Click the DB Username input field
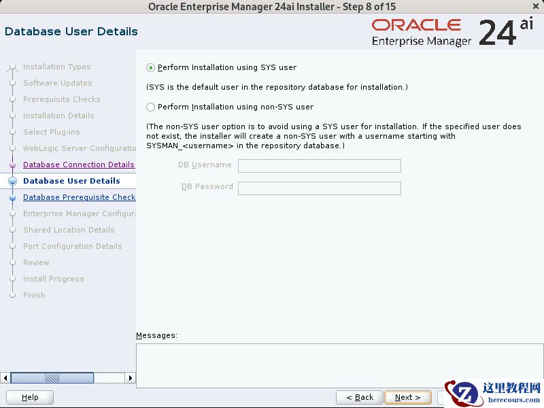The width and height of the screenshot is (544, 408). (319, 166)
